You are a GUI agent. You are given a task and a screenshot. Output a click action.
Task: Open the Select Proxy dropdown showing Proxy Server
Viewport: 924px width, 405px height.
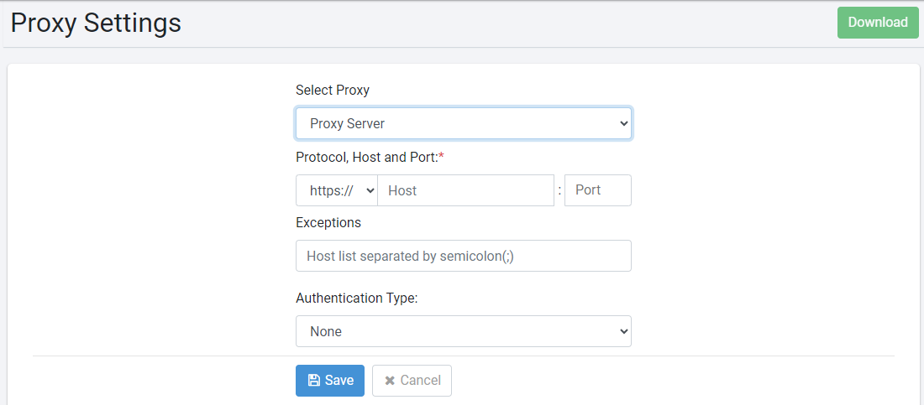pos(463,123)
